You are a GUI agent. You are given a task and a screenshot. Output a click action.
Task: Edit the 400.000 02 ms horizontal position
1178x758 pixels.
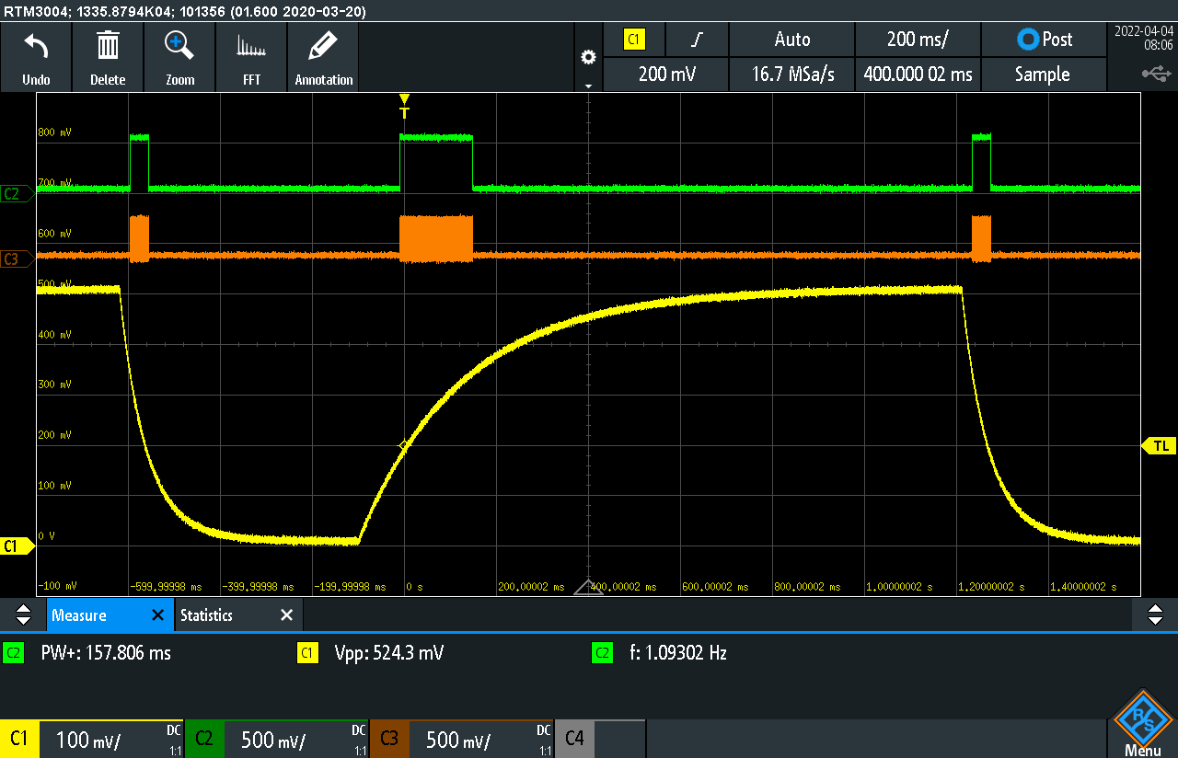point(918,75)
